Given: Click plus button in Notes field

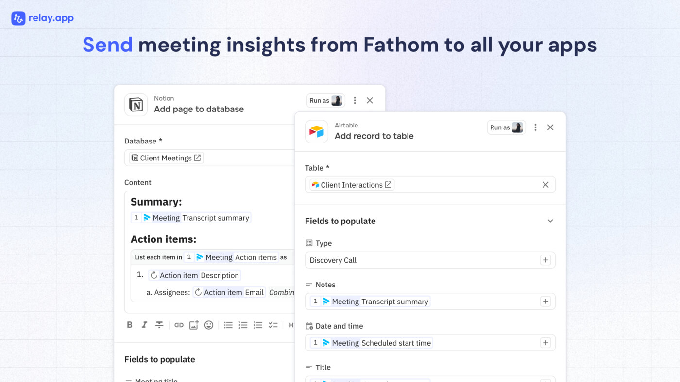Looking at the screenshot, I should click(x=545, y=302).
